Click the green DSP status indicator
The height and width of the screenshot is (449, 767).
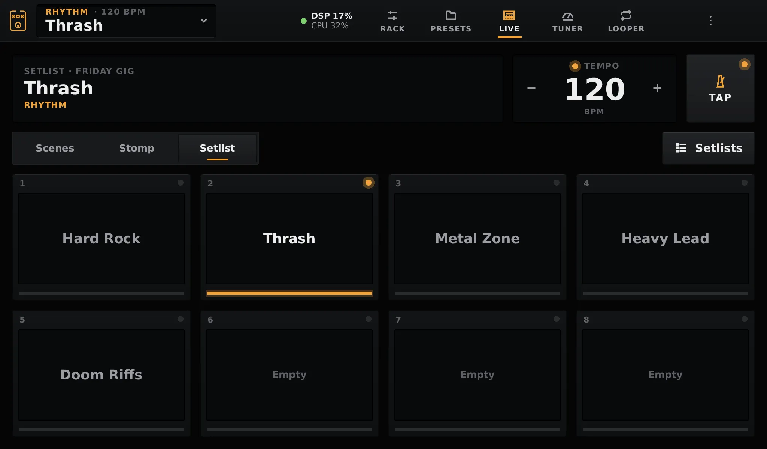pyautogui.click(x=304, y=21)
